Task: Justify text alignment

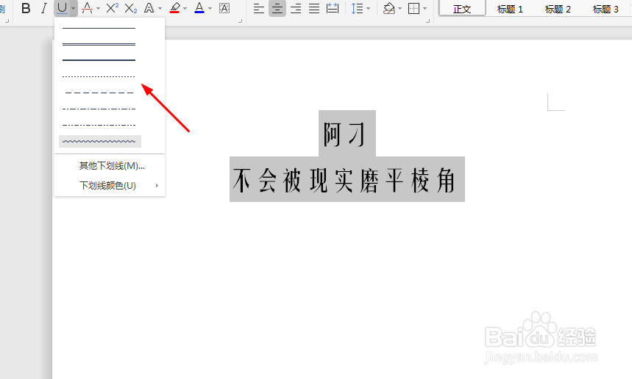Action: pos(314,8)
